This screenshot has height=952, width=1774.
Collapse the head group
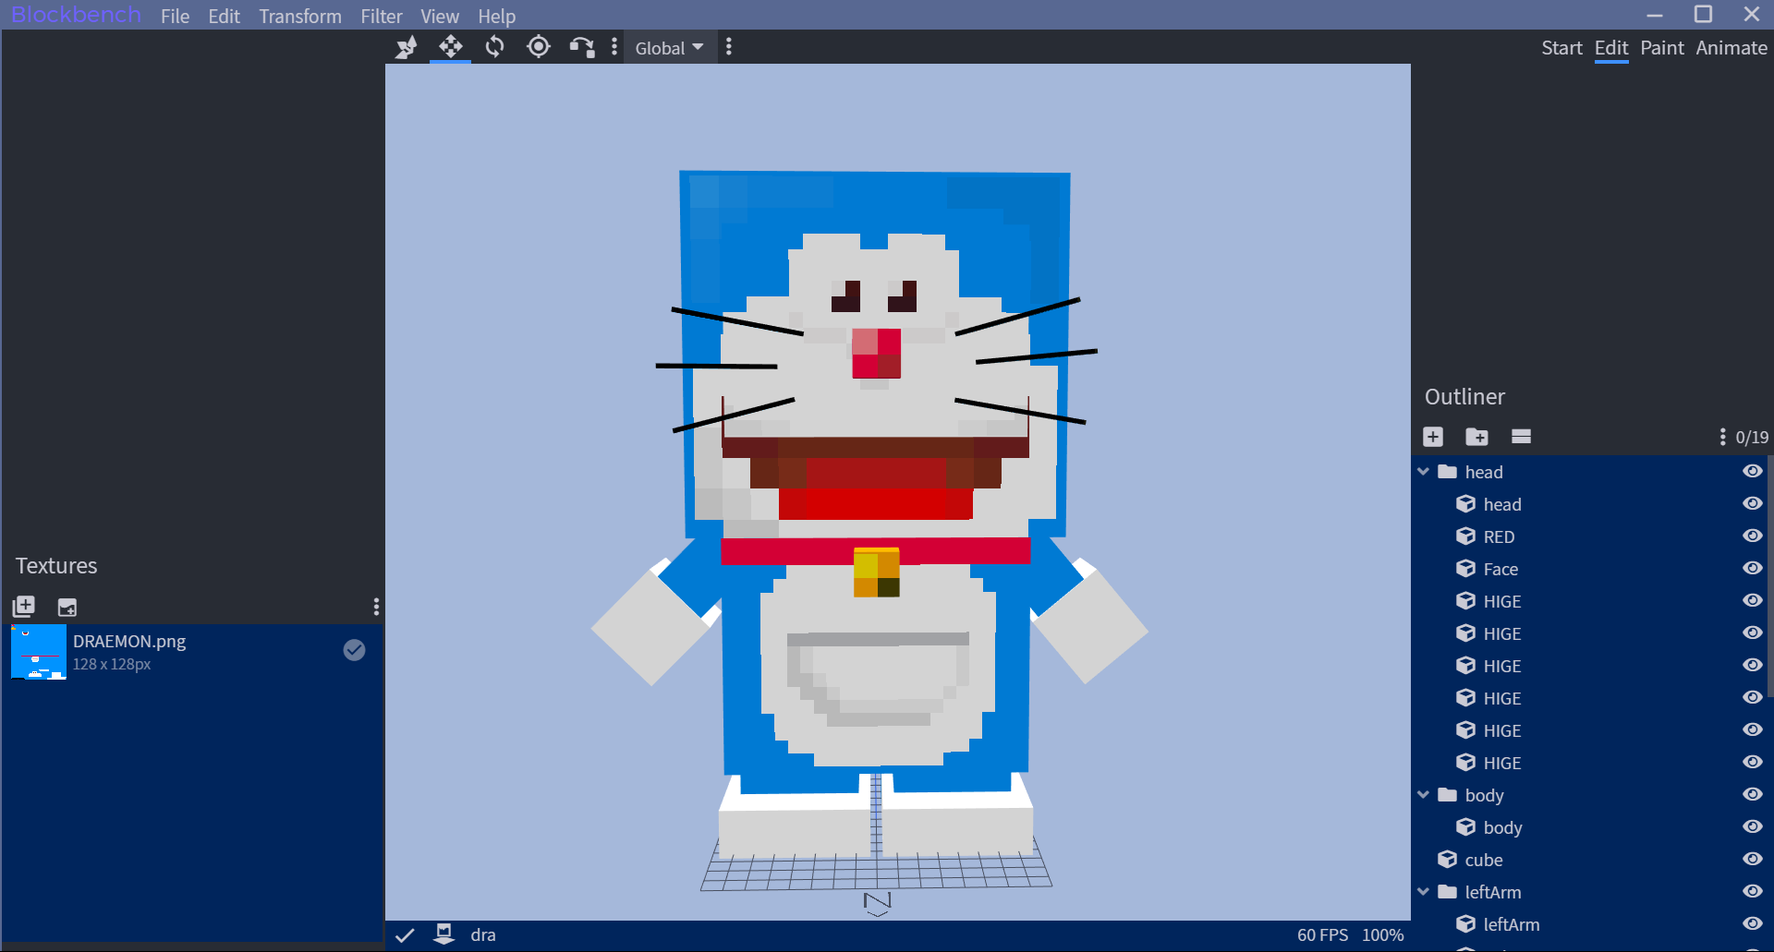pos(1424,472)
